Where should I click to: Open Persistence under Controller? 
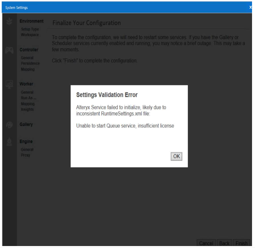(30, 63)
